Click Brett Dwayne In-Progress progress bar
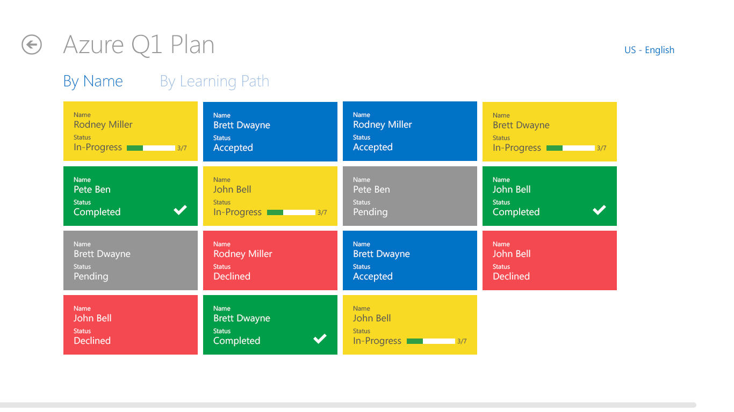The height and width of the screenshot is (412, 734). (x=571, y=148)
